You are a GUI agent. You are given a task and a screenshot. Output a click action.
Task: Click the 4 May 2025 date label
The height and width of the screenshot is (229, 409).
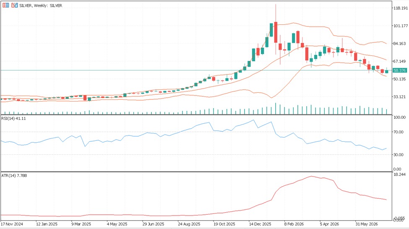click(117, 224)
